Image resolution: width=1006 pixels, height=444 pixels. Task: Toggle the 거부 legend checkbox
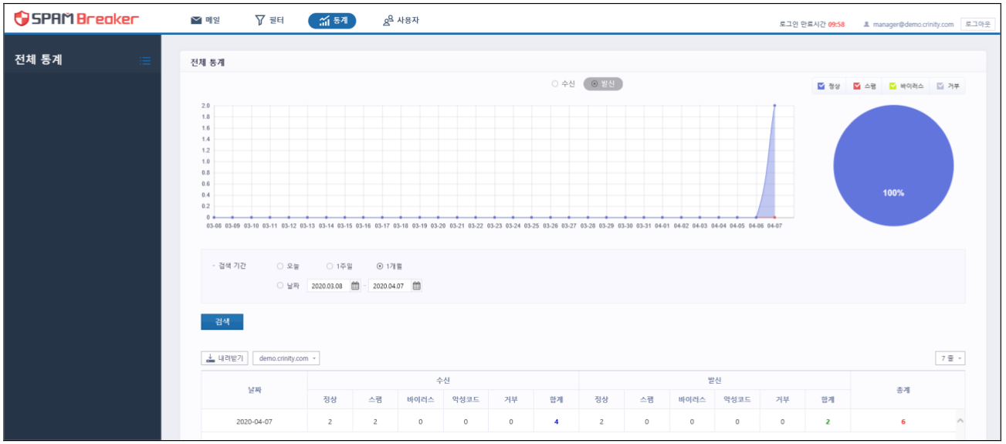click(x=940, y=86)
